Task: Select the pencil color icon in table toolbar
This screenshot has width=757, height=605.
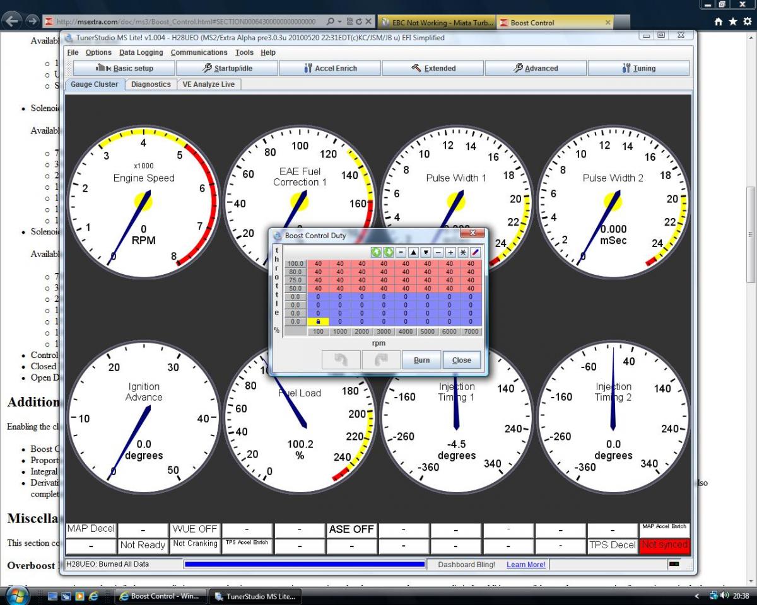Action: click(x=475, y=252)
